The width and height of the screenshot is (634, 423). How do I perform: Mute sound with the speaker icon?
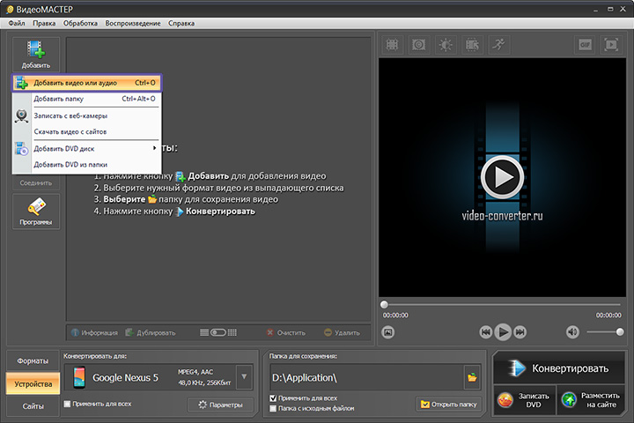pyautogui.click(x=572, y=332)
